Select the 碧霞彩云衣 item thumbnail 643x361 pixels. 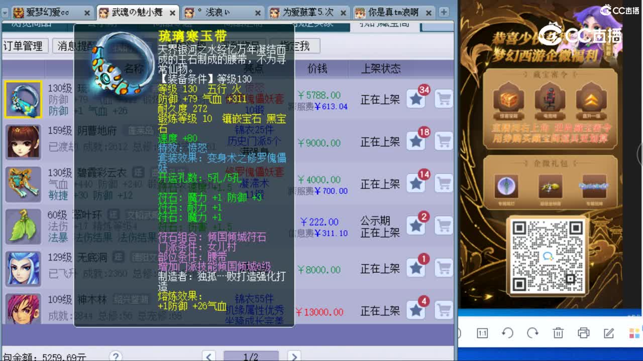(23, 184)
